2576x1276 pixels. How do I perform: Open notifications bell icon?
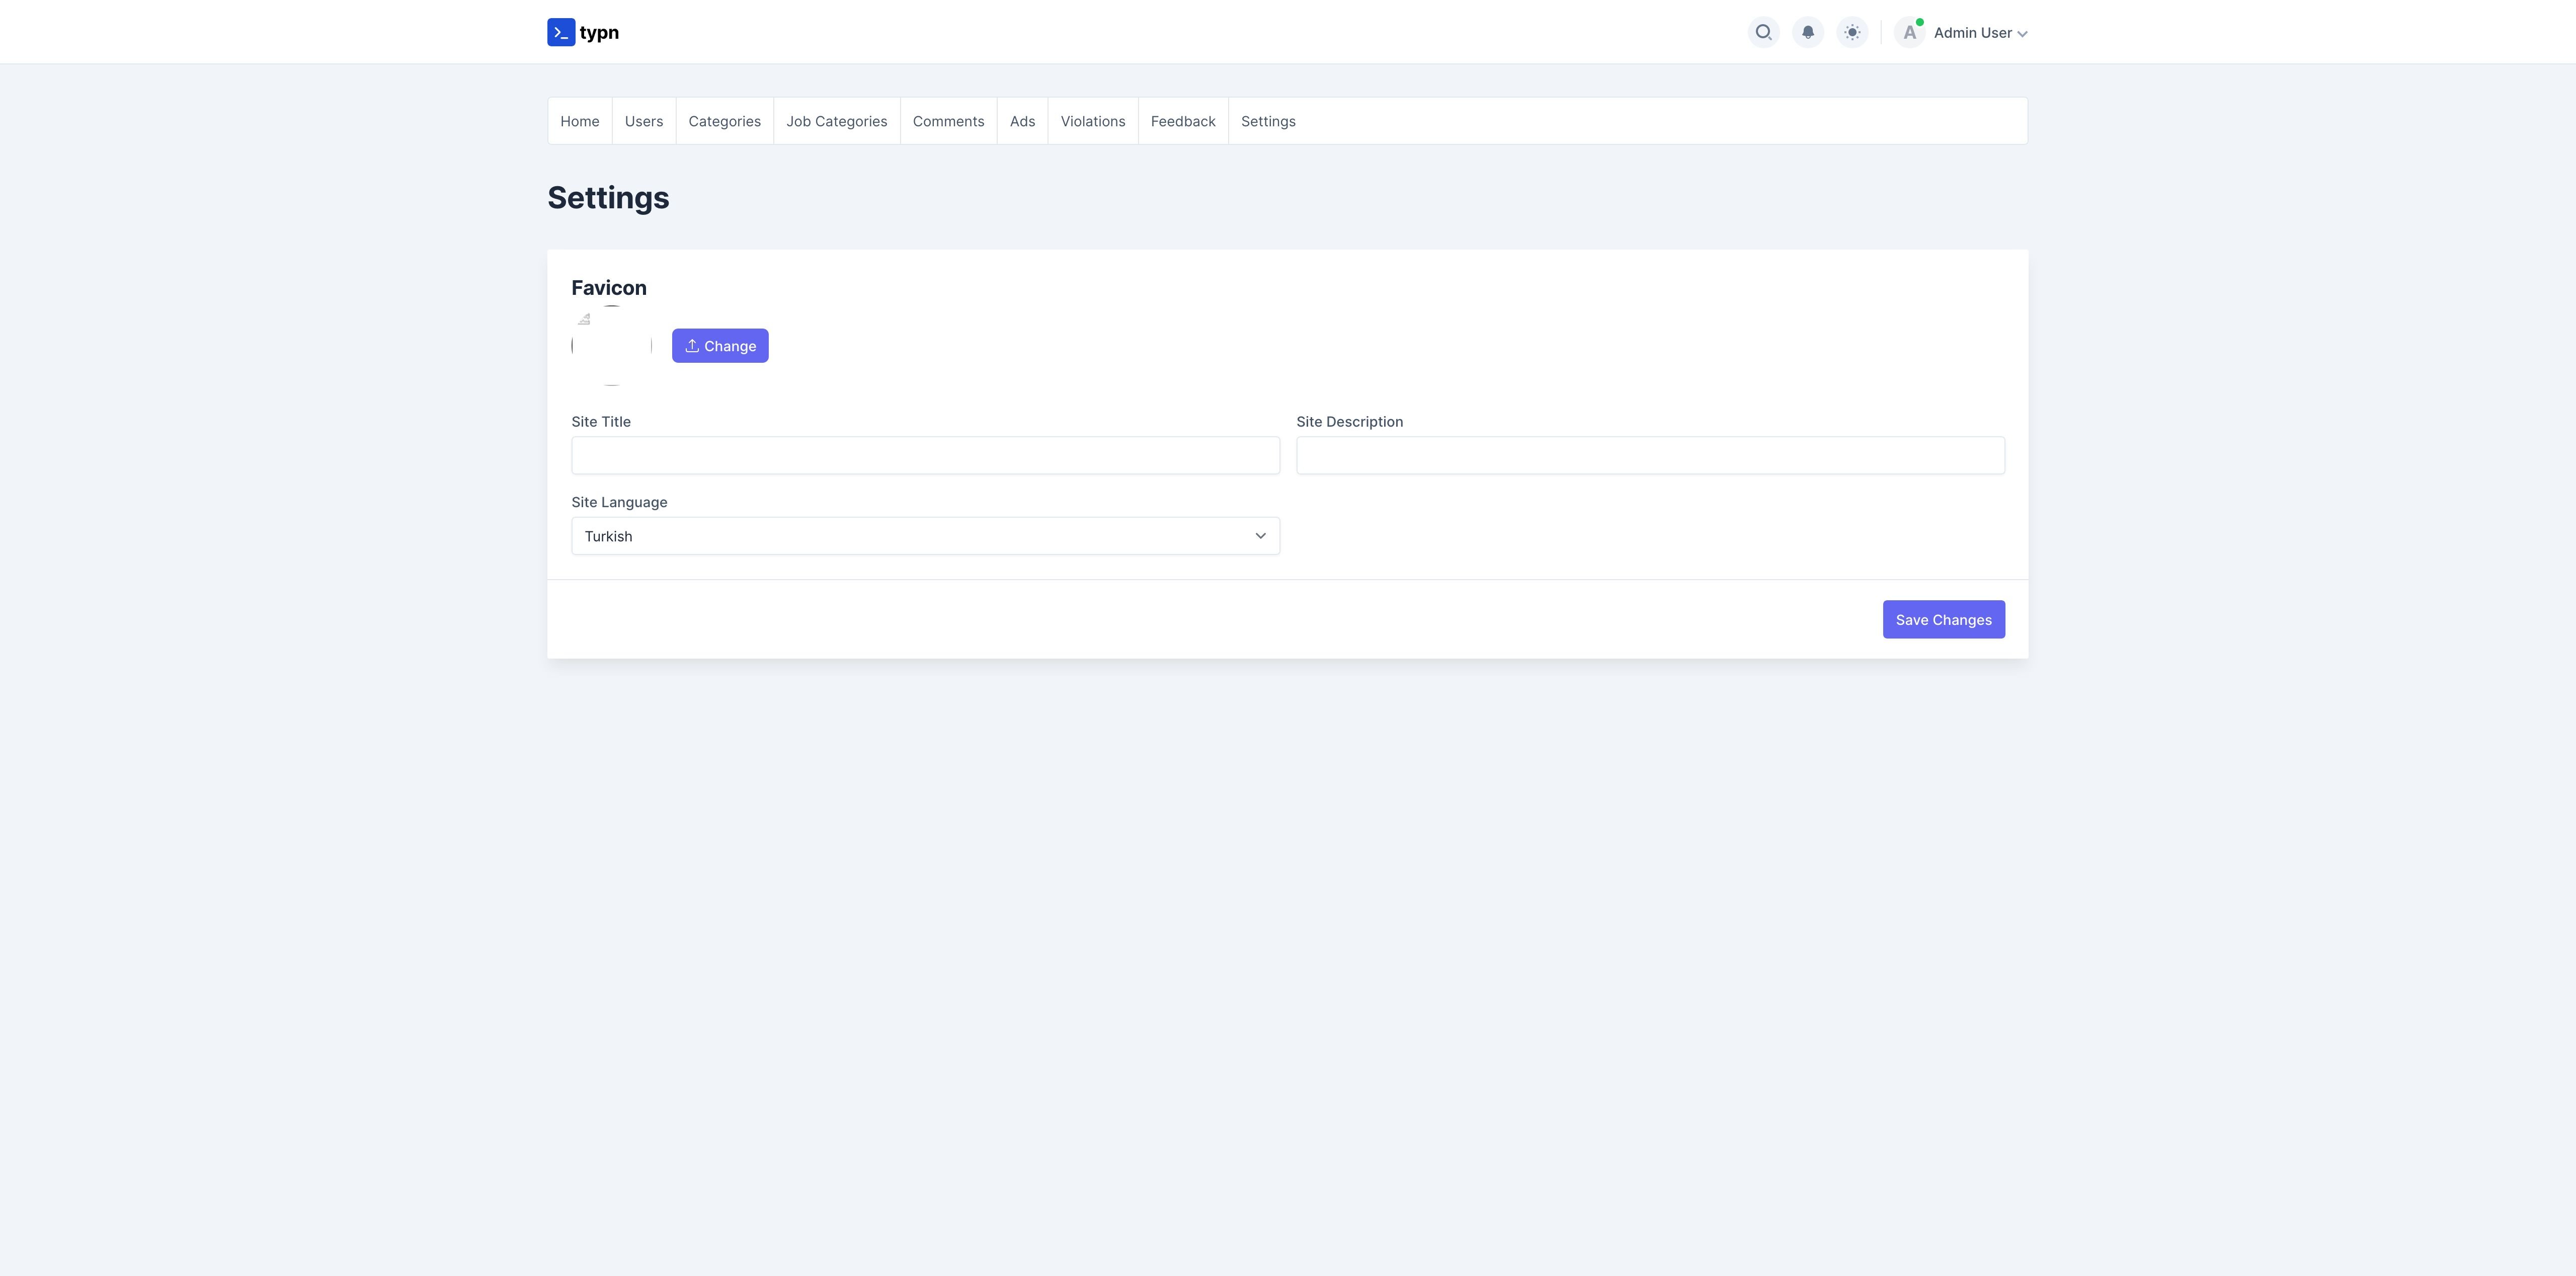[x=1807, y=32]
